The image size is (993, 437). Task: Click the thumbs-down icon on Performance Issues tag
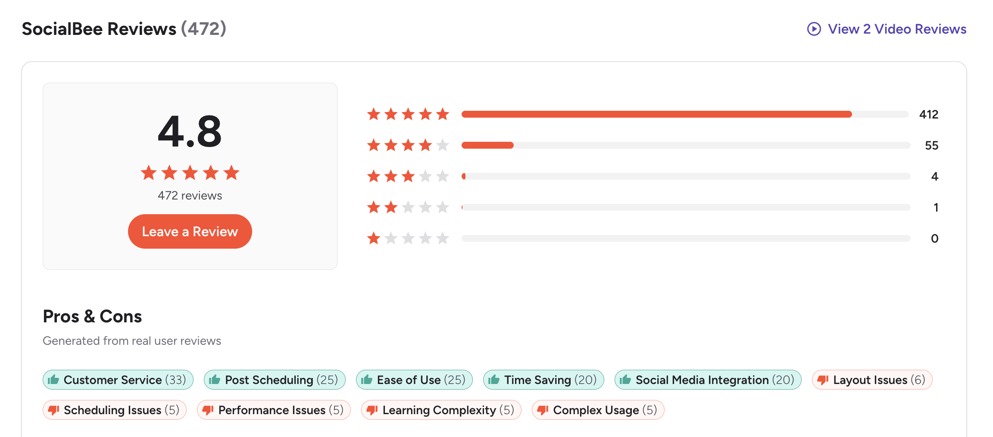click(x=209, y=410)
